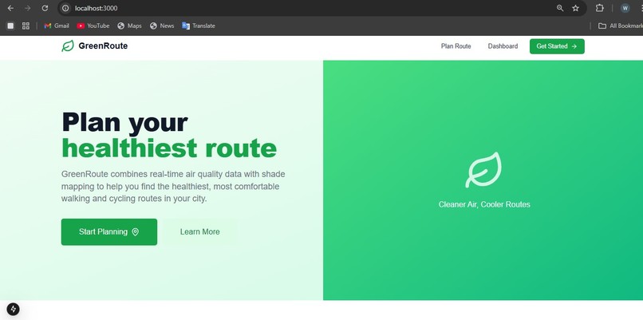Click the 'Cleaner Air, Cooler Routes' text
Image resolution: width=643 pixels, height=320 pixels.
[x=484, y=204]
